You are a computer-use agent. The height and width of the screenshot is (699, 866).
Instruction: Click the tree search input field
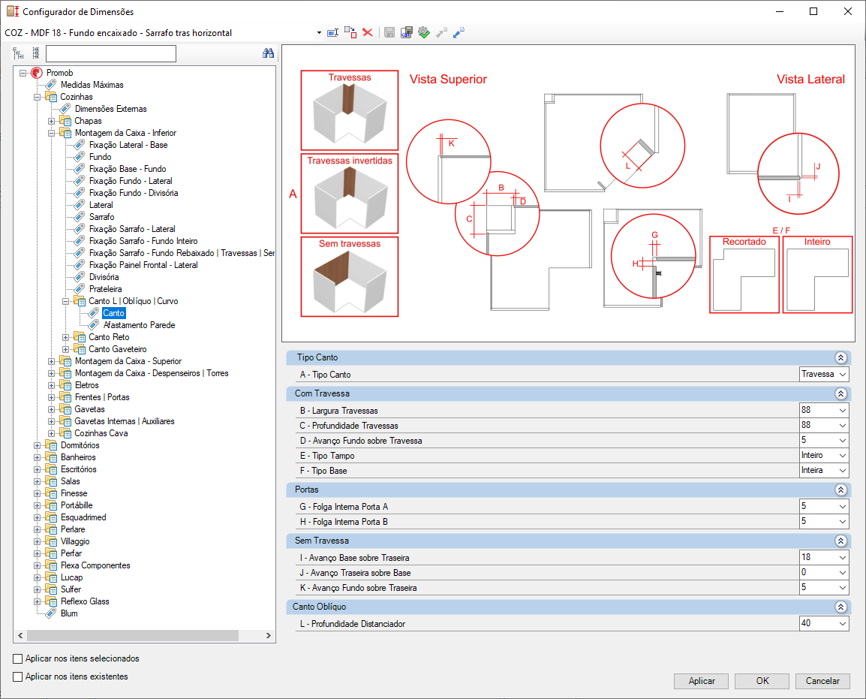111,53
